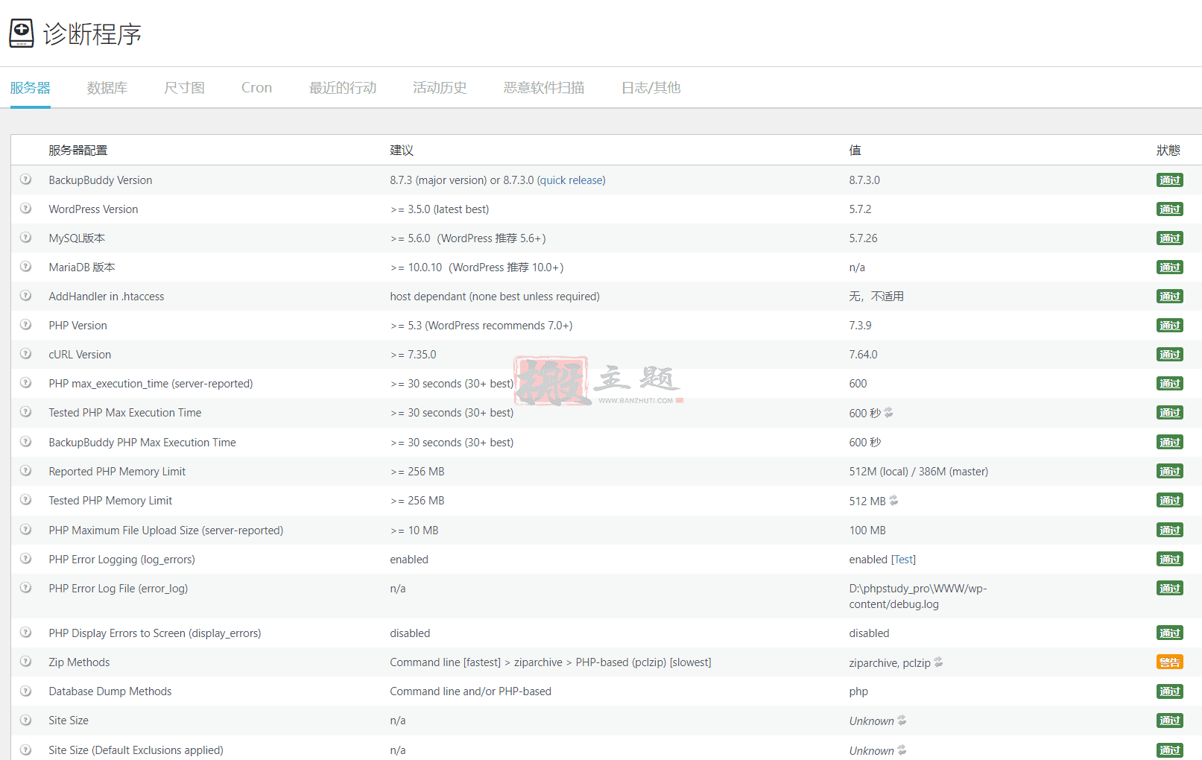This screenshot has width=1202, height=760.
Task: Click the help icon beside MySQL版本 row
Action: click(25, 238)
